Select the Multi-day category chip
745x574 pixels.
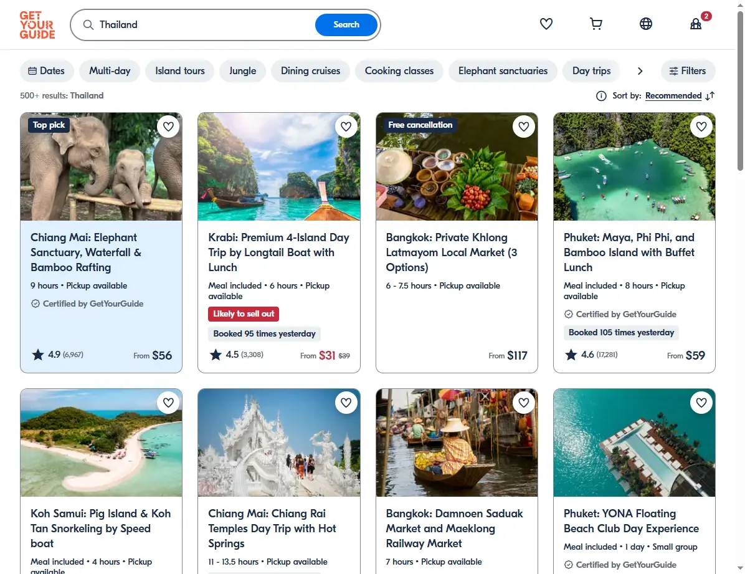(x=110, y=71)
